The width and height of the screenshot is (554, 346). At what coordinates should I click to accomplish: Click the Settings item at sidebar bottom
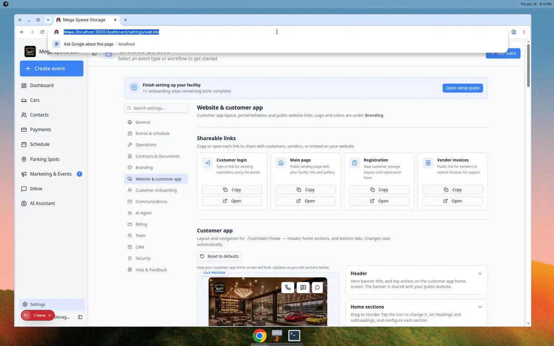click(x=52, y=304)
